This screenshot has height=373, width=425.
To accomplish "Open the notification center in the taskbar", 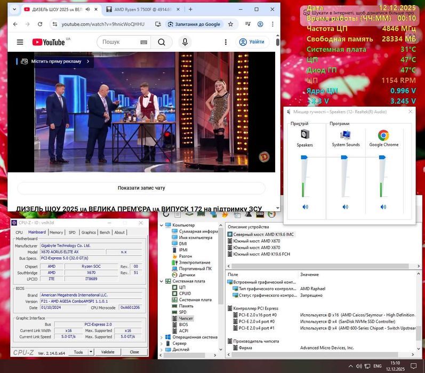I will 413,366.
